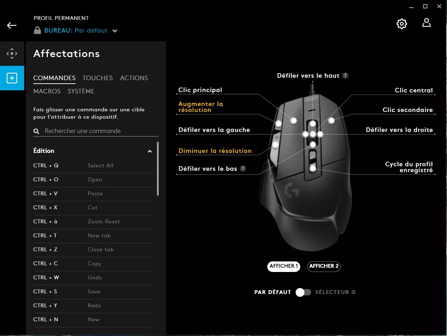Click the back arrow icon
This screenshot has width=447, height=336.
point(12,25)
